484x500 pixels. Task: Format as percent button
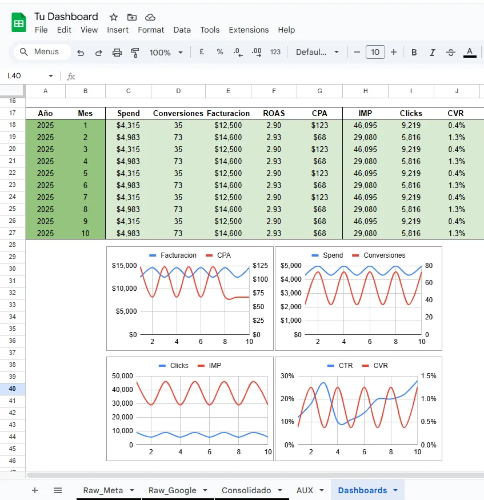pyautogui.click(x=220, y=53)
